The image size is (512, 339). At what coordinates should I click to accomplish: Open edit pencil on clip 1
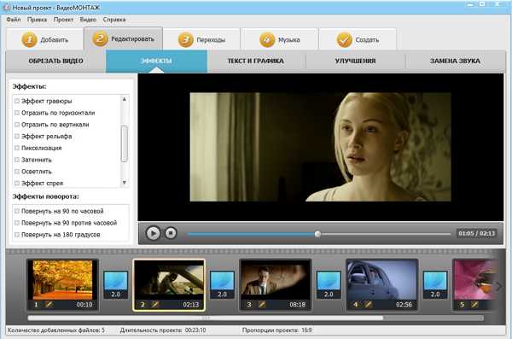click(x=49, y=305)
